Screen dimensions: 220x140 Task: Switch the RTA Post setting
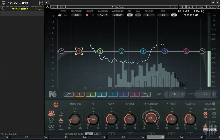pyautogui.click(x=163, y=15)
